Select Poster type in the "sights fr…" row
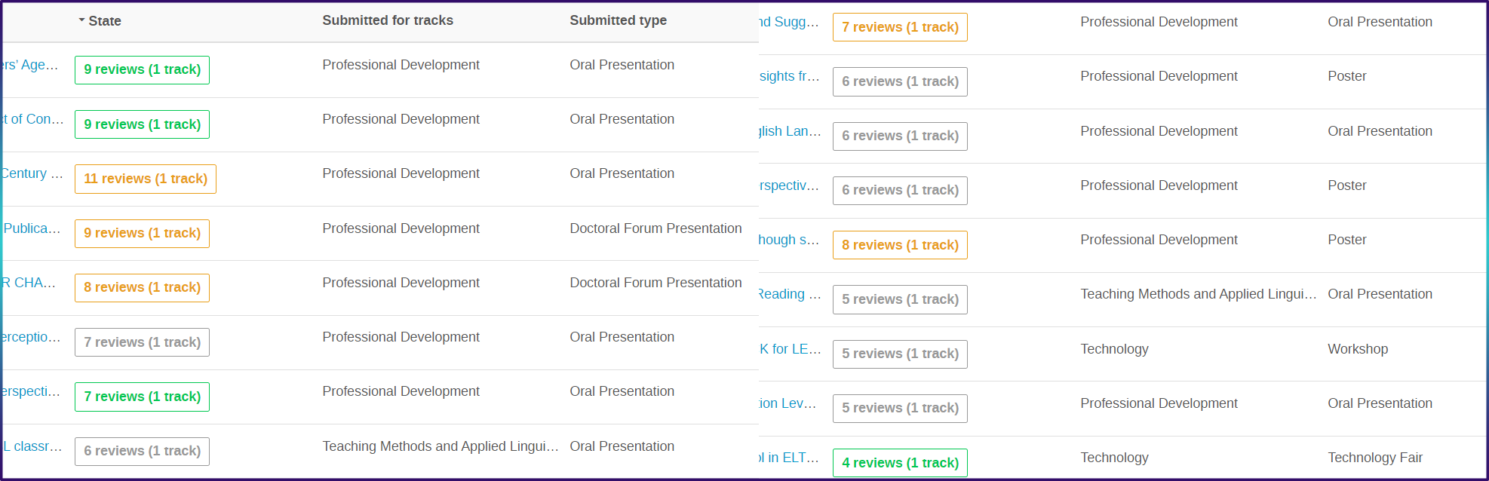This screenshot has height=481, width=1489. click(x=1347, y=76)
